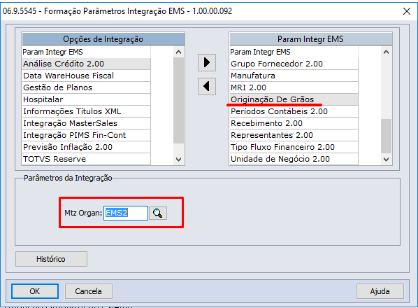418x308 pixels.
Task: Select Tipo Fluxo Financeiro 2.00 row
Action: (x=294, y=147)
